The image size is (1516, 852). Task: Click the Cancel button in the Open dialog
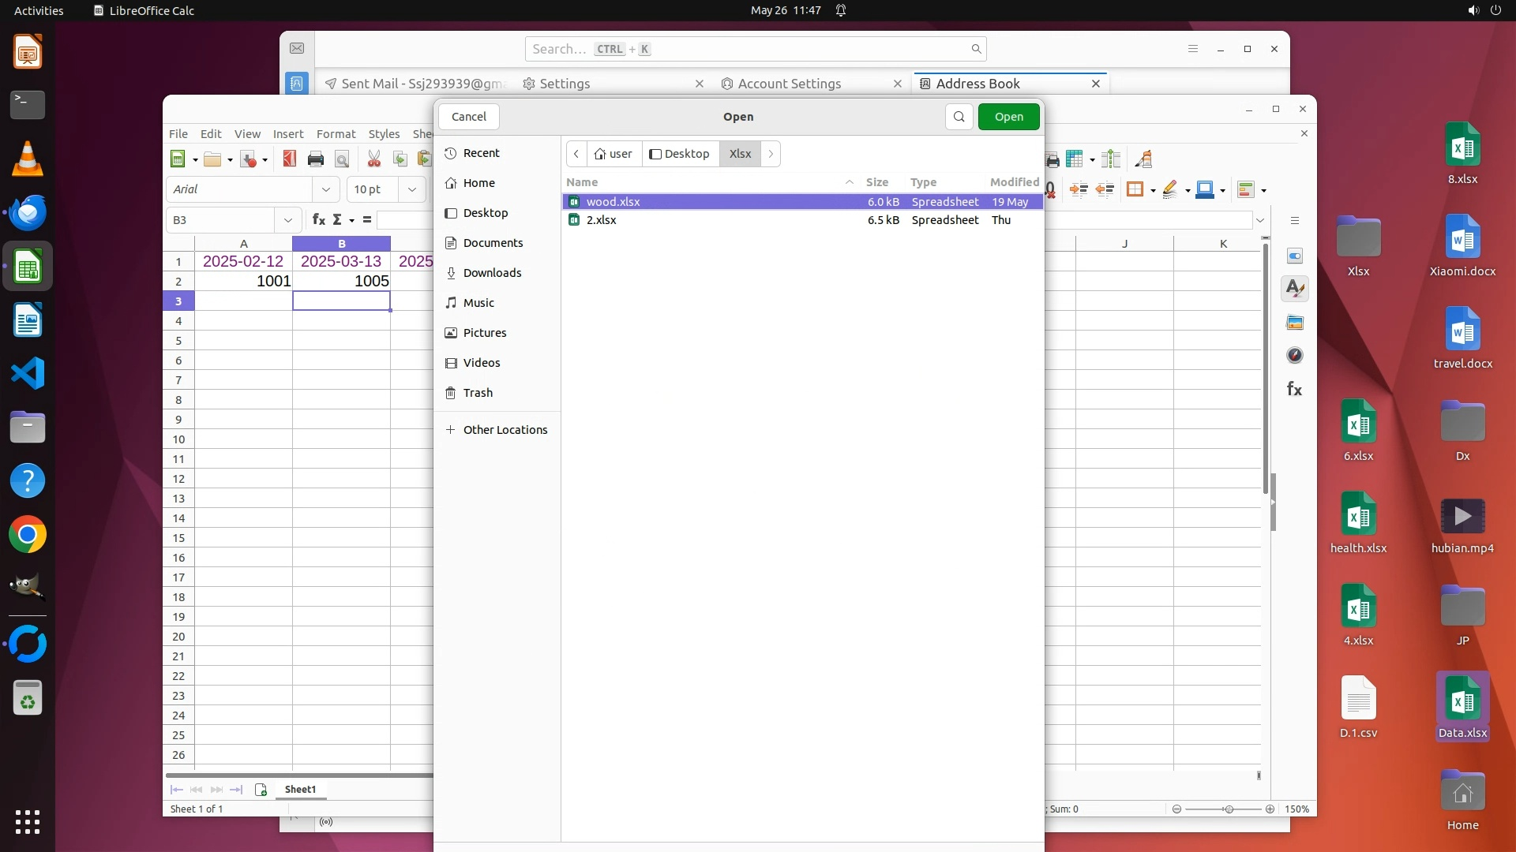tap(468, 117)
